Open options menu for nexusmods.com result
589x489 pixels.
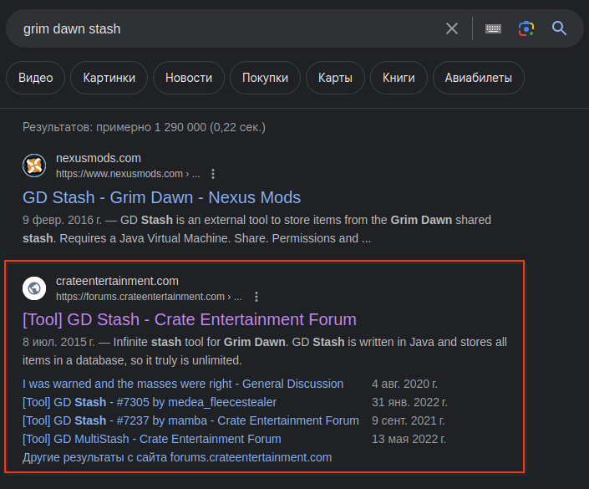[213, 174]
